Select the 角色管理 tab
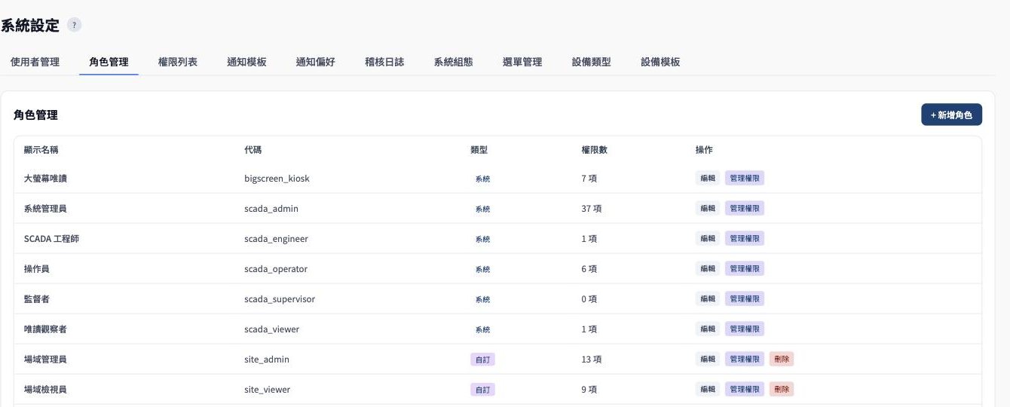Viewport: 1010px width, 407px height. click(x=109, y=62)
